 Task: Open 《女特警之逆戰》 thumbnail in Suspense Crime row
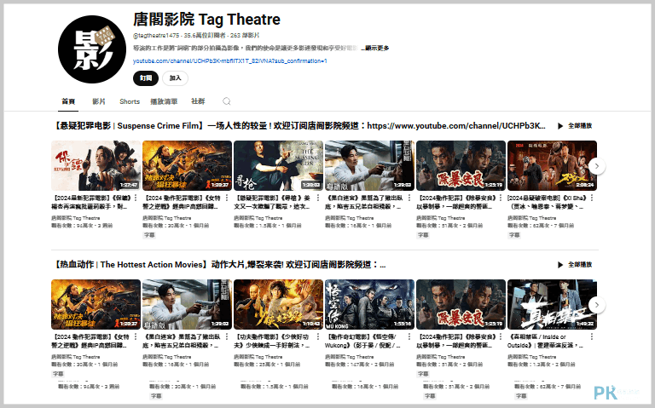pos(187,165)
